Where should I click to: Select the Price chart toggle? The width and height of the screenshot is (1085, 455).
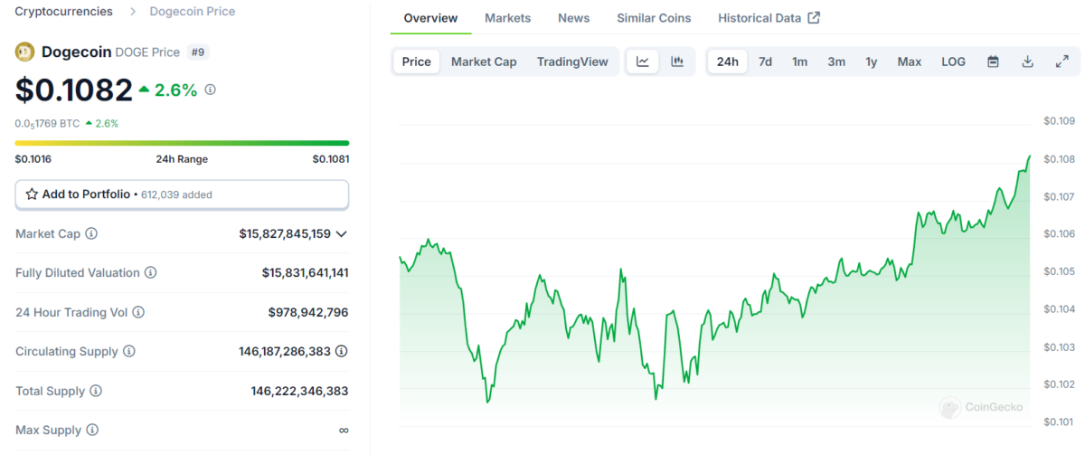[417, 62]
